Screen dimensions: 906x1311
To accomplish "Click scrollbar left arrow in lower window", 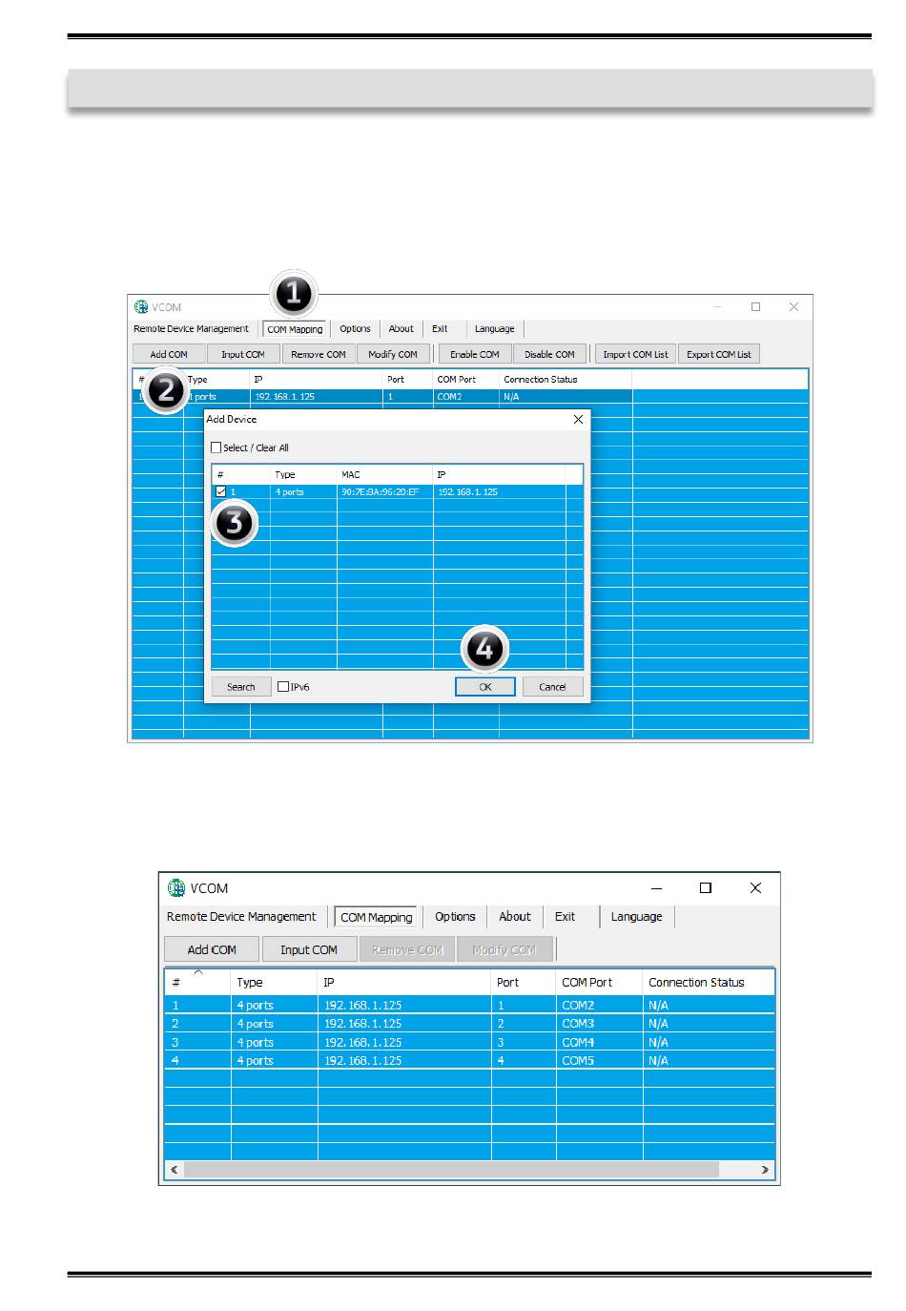I will pos(174,1170).
